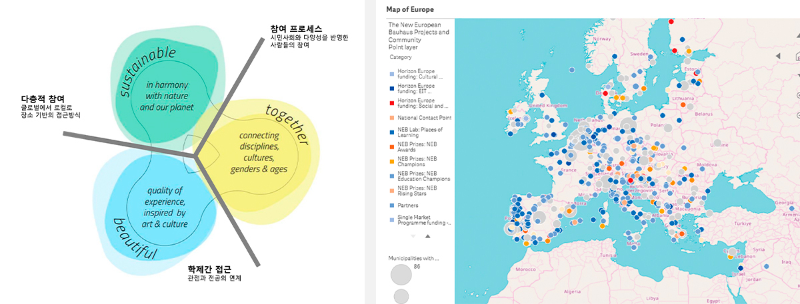Click the pan-left arrow on the map
This screenshot has height=304, width=800.
tap(779, 57)
